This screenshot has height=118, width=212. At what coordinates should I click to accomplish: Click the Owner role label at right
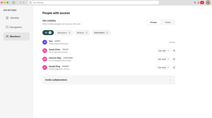coord(172,42)
